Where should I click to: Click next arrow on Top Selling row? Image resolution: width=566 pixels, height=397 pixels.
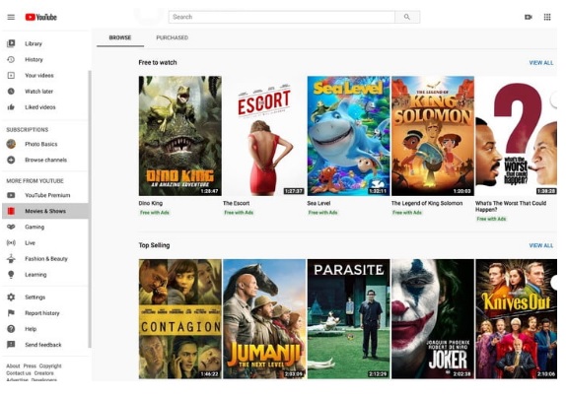pos(555,282)
